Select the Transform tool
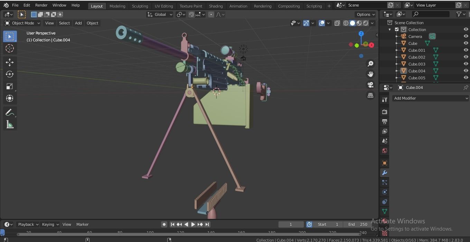 [10, 98]
